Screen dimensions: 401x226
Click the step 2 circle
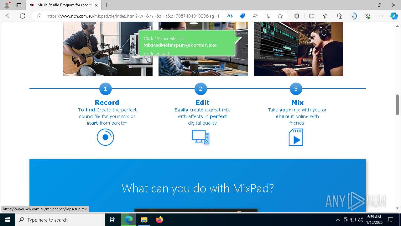pos(200,89)
